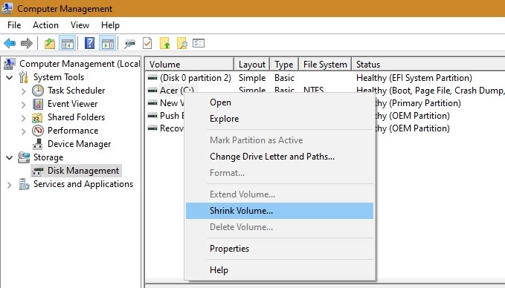Select Device Manager in the tree
This screenshot has width=505, height=288.
[80, 144]
